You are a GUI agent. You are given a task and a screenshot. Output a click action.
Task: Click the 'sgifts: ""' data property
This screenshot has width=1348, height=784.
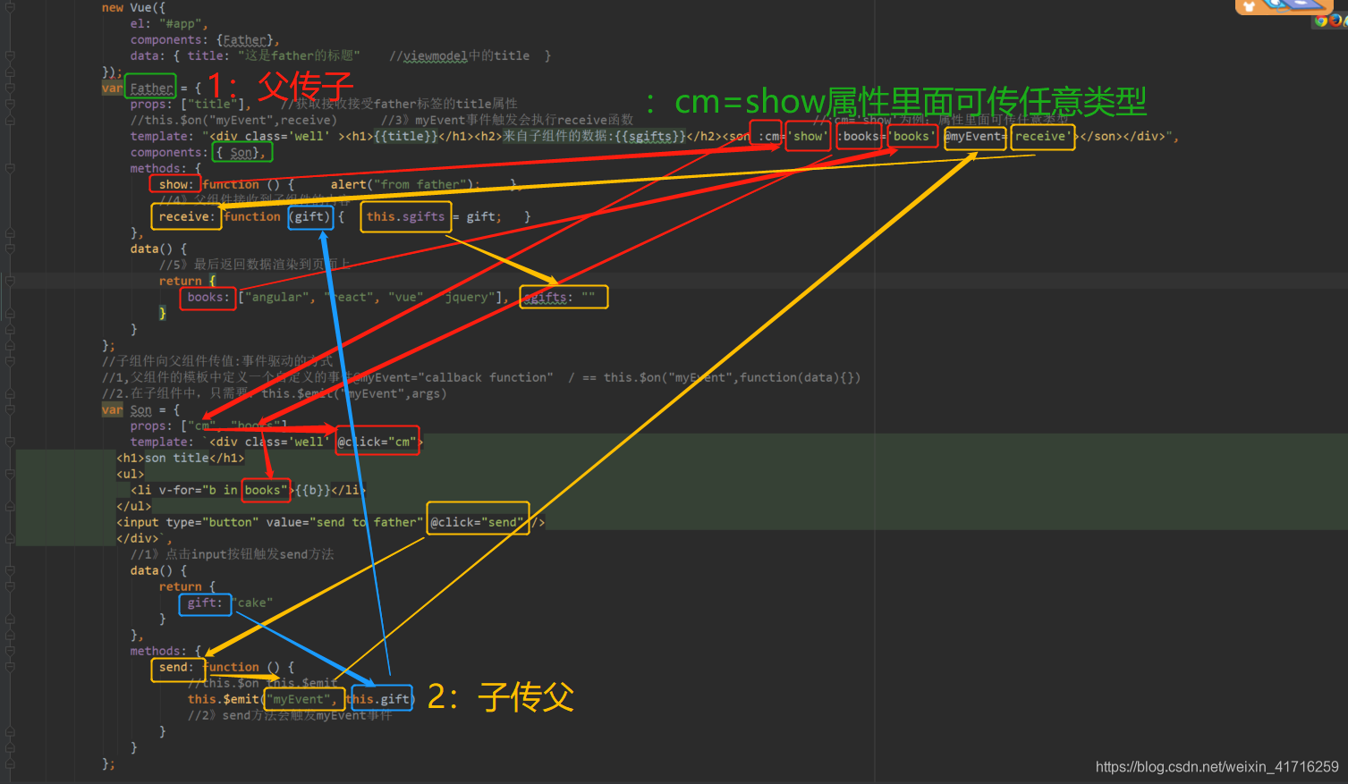pos(559,297)
